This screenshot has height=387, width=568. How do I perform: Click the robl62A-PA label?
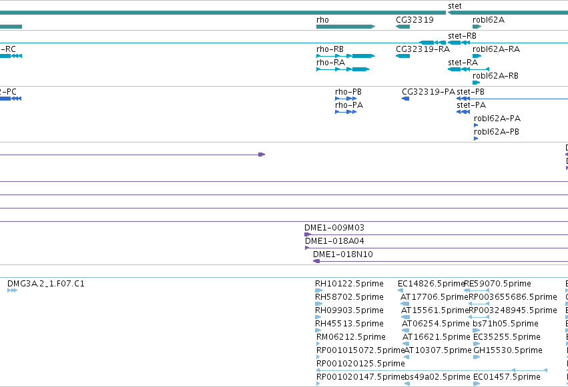[x=497, y=118]
